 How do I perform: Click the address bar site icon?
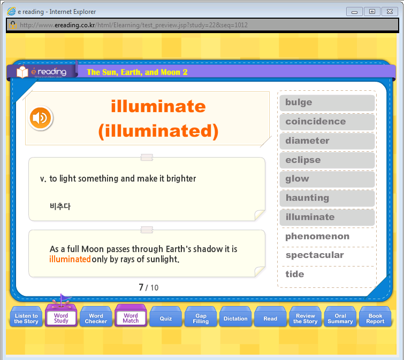tap(13, 25)
